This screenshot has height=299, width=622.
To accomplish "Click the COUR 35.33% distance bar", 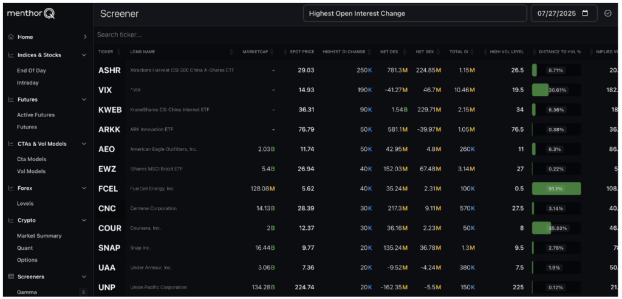I will pos(556,228).
